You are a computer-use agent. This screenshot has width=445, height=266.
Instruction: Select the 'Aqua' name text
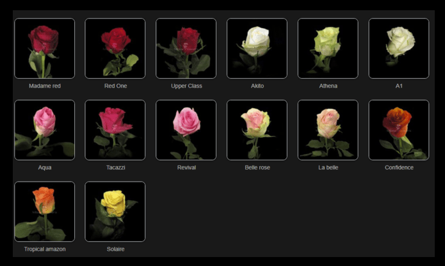pyautogui.click(x=45, y=168)
